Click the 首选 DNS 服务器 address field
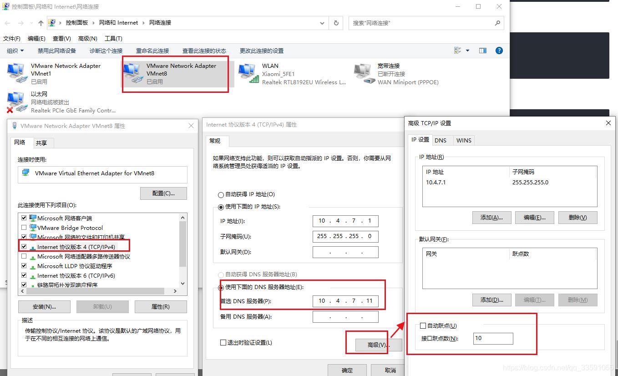Screen dimensions: 618x376 pyautogui.click(x=345, y=301)
